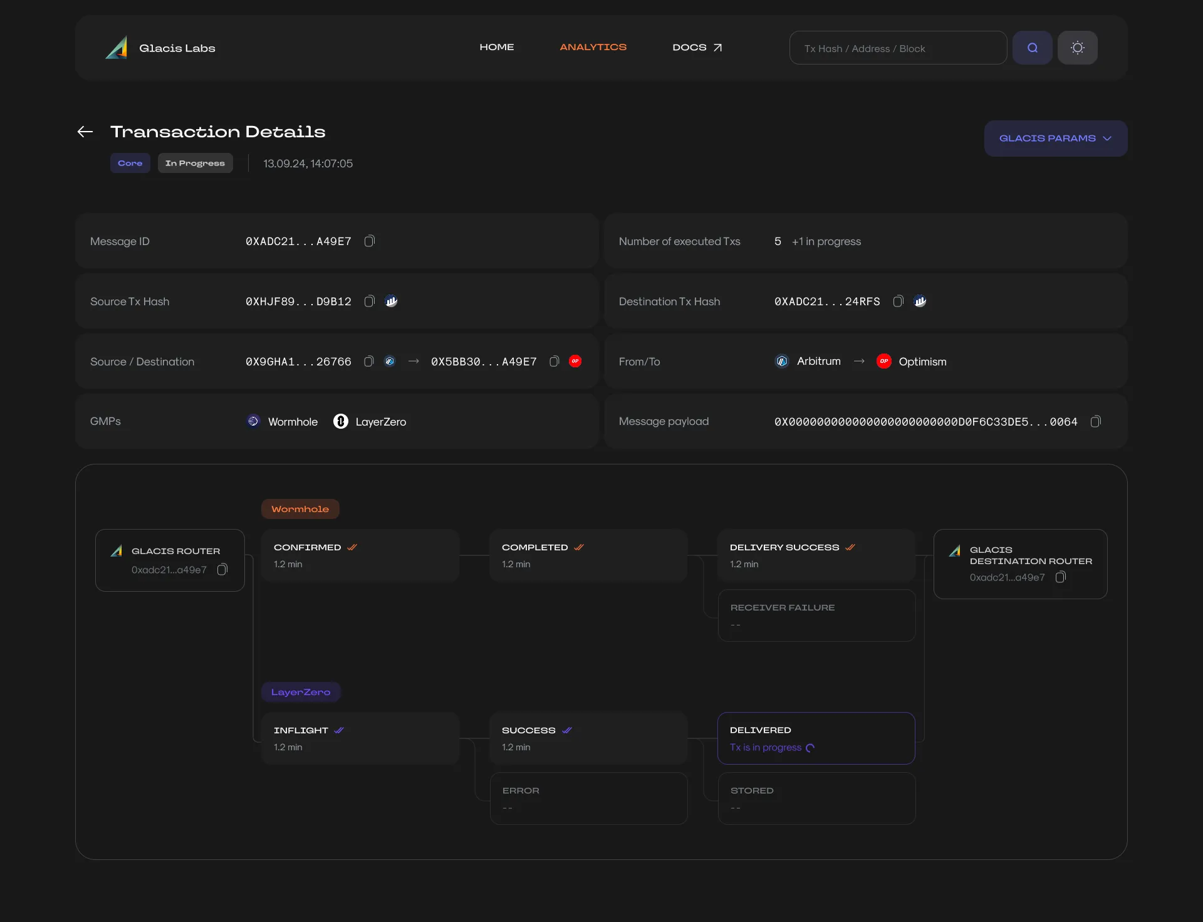Click the Arbitrum network icon
The height and width of the screenshot is (922, 1203).
click(x=781, y=361)
